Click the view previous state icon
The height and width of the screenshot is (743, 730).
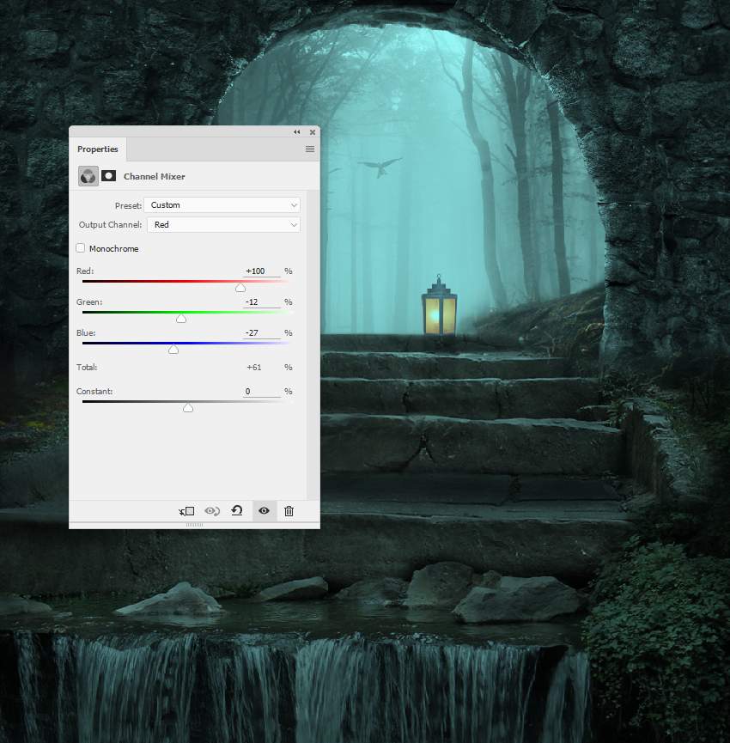[x=212, y=511]
